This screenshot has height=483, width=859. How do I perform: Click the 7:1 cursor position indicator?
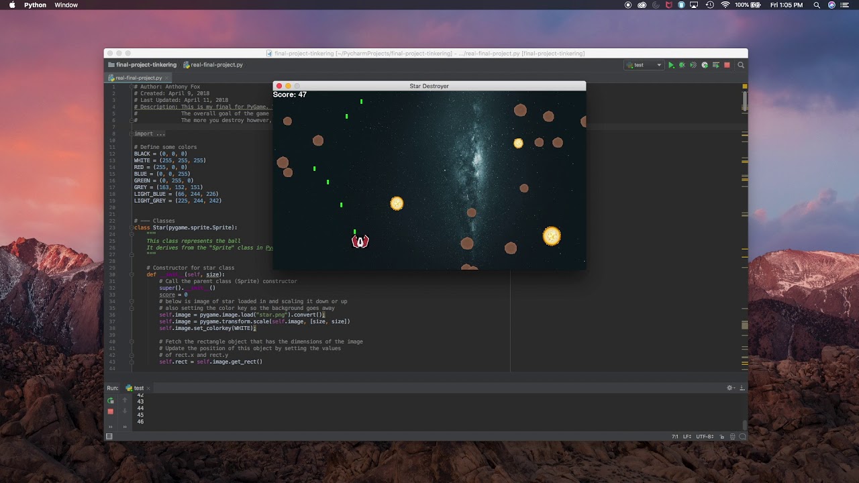pos(675,436)
